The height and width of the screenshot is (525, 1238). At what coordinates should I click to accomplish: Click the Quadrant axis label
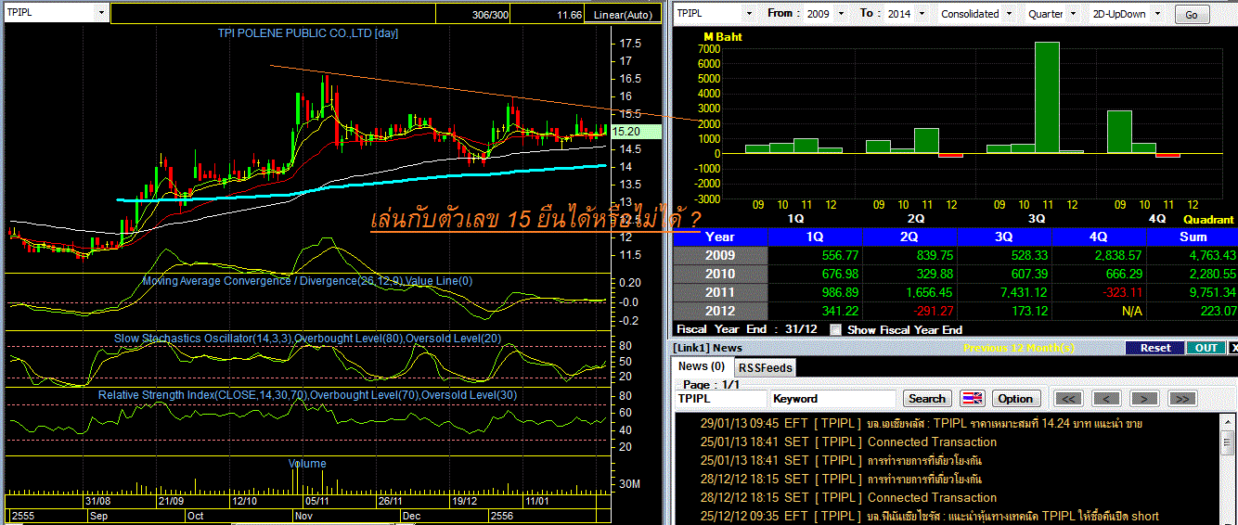1208,220
